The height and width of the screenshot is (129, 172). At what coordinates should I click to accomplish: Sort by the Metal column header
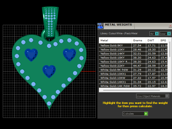pyautogui.click(x=115, y=40)
